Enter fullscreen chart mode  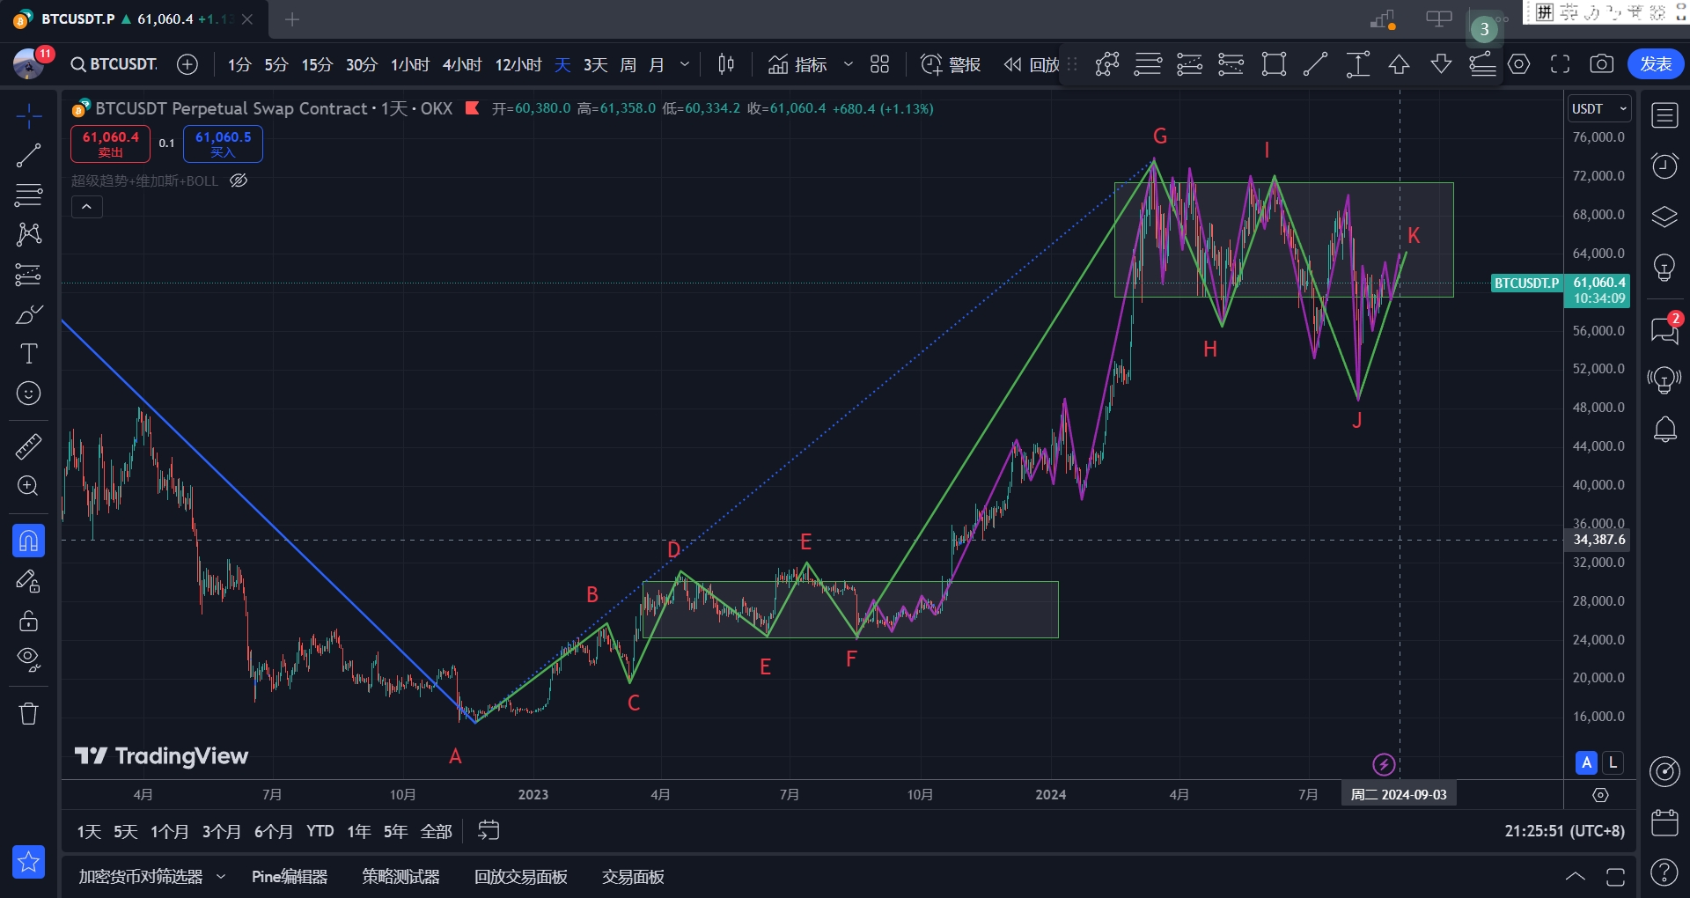click(x=1561, y=64)
